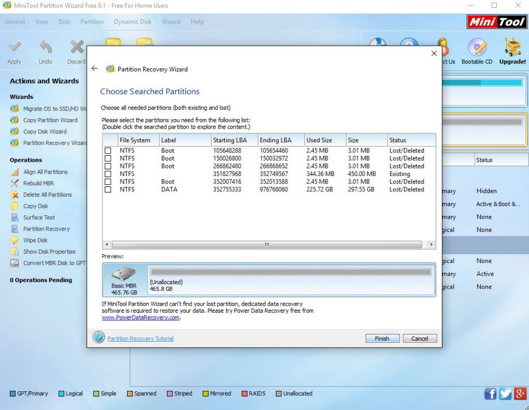Check the first Boot partition checkbox
Image resolution: width=529 pixels, height=410 pixels.
pyautogui.click(x=108, y=150)
